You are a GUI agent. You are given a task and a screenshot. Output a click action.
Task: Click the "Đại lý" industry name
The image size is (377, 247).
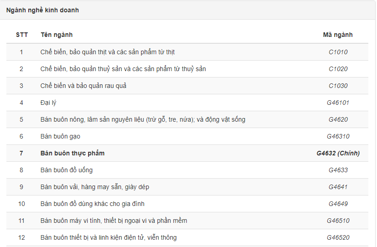pyautogui.click(x=48, y=103)
